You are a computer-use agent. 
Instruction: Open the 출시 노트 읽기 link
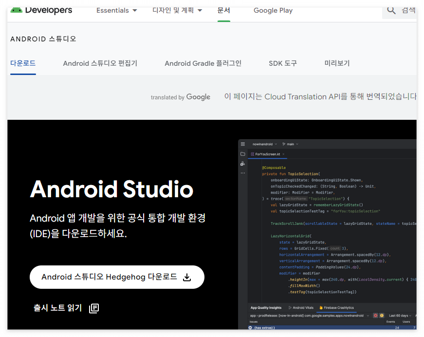(57, 308)
